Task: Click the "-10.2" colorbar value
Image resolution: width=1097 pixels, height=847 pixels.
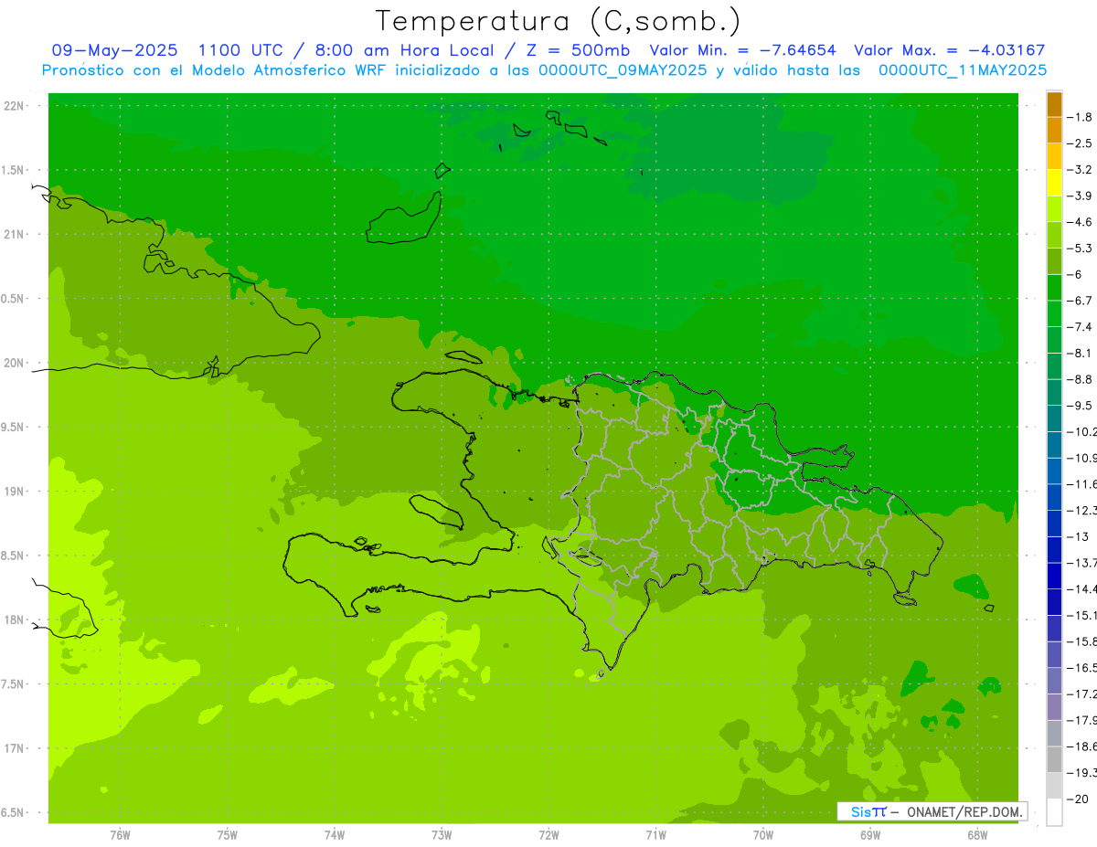Action: (1083, 432)
